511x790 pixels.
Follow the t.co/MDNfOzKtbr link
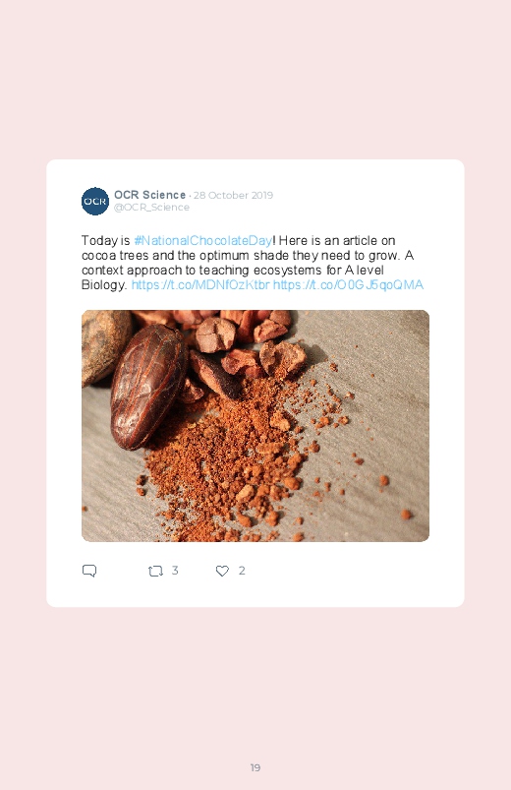coord(200,284)
